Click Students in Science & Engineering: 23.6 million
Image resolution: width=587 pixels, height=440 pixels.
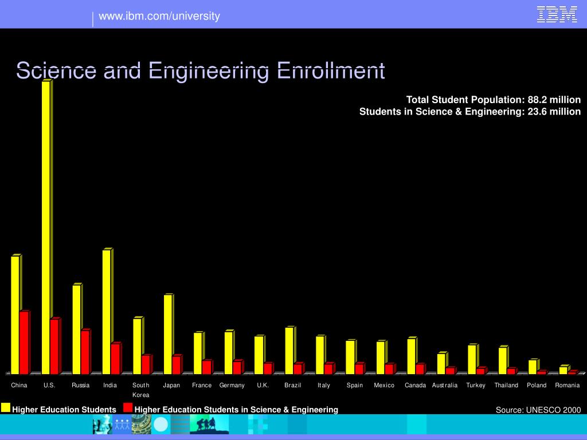point(470,112)
